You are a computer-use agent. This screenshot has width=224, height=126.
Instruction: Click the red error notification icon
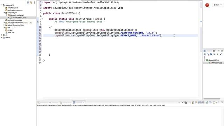point(207,5)
